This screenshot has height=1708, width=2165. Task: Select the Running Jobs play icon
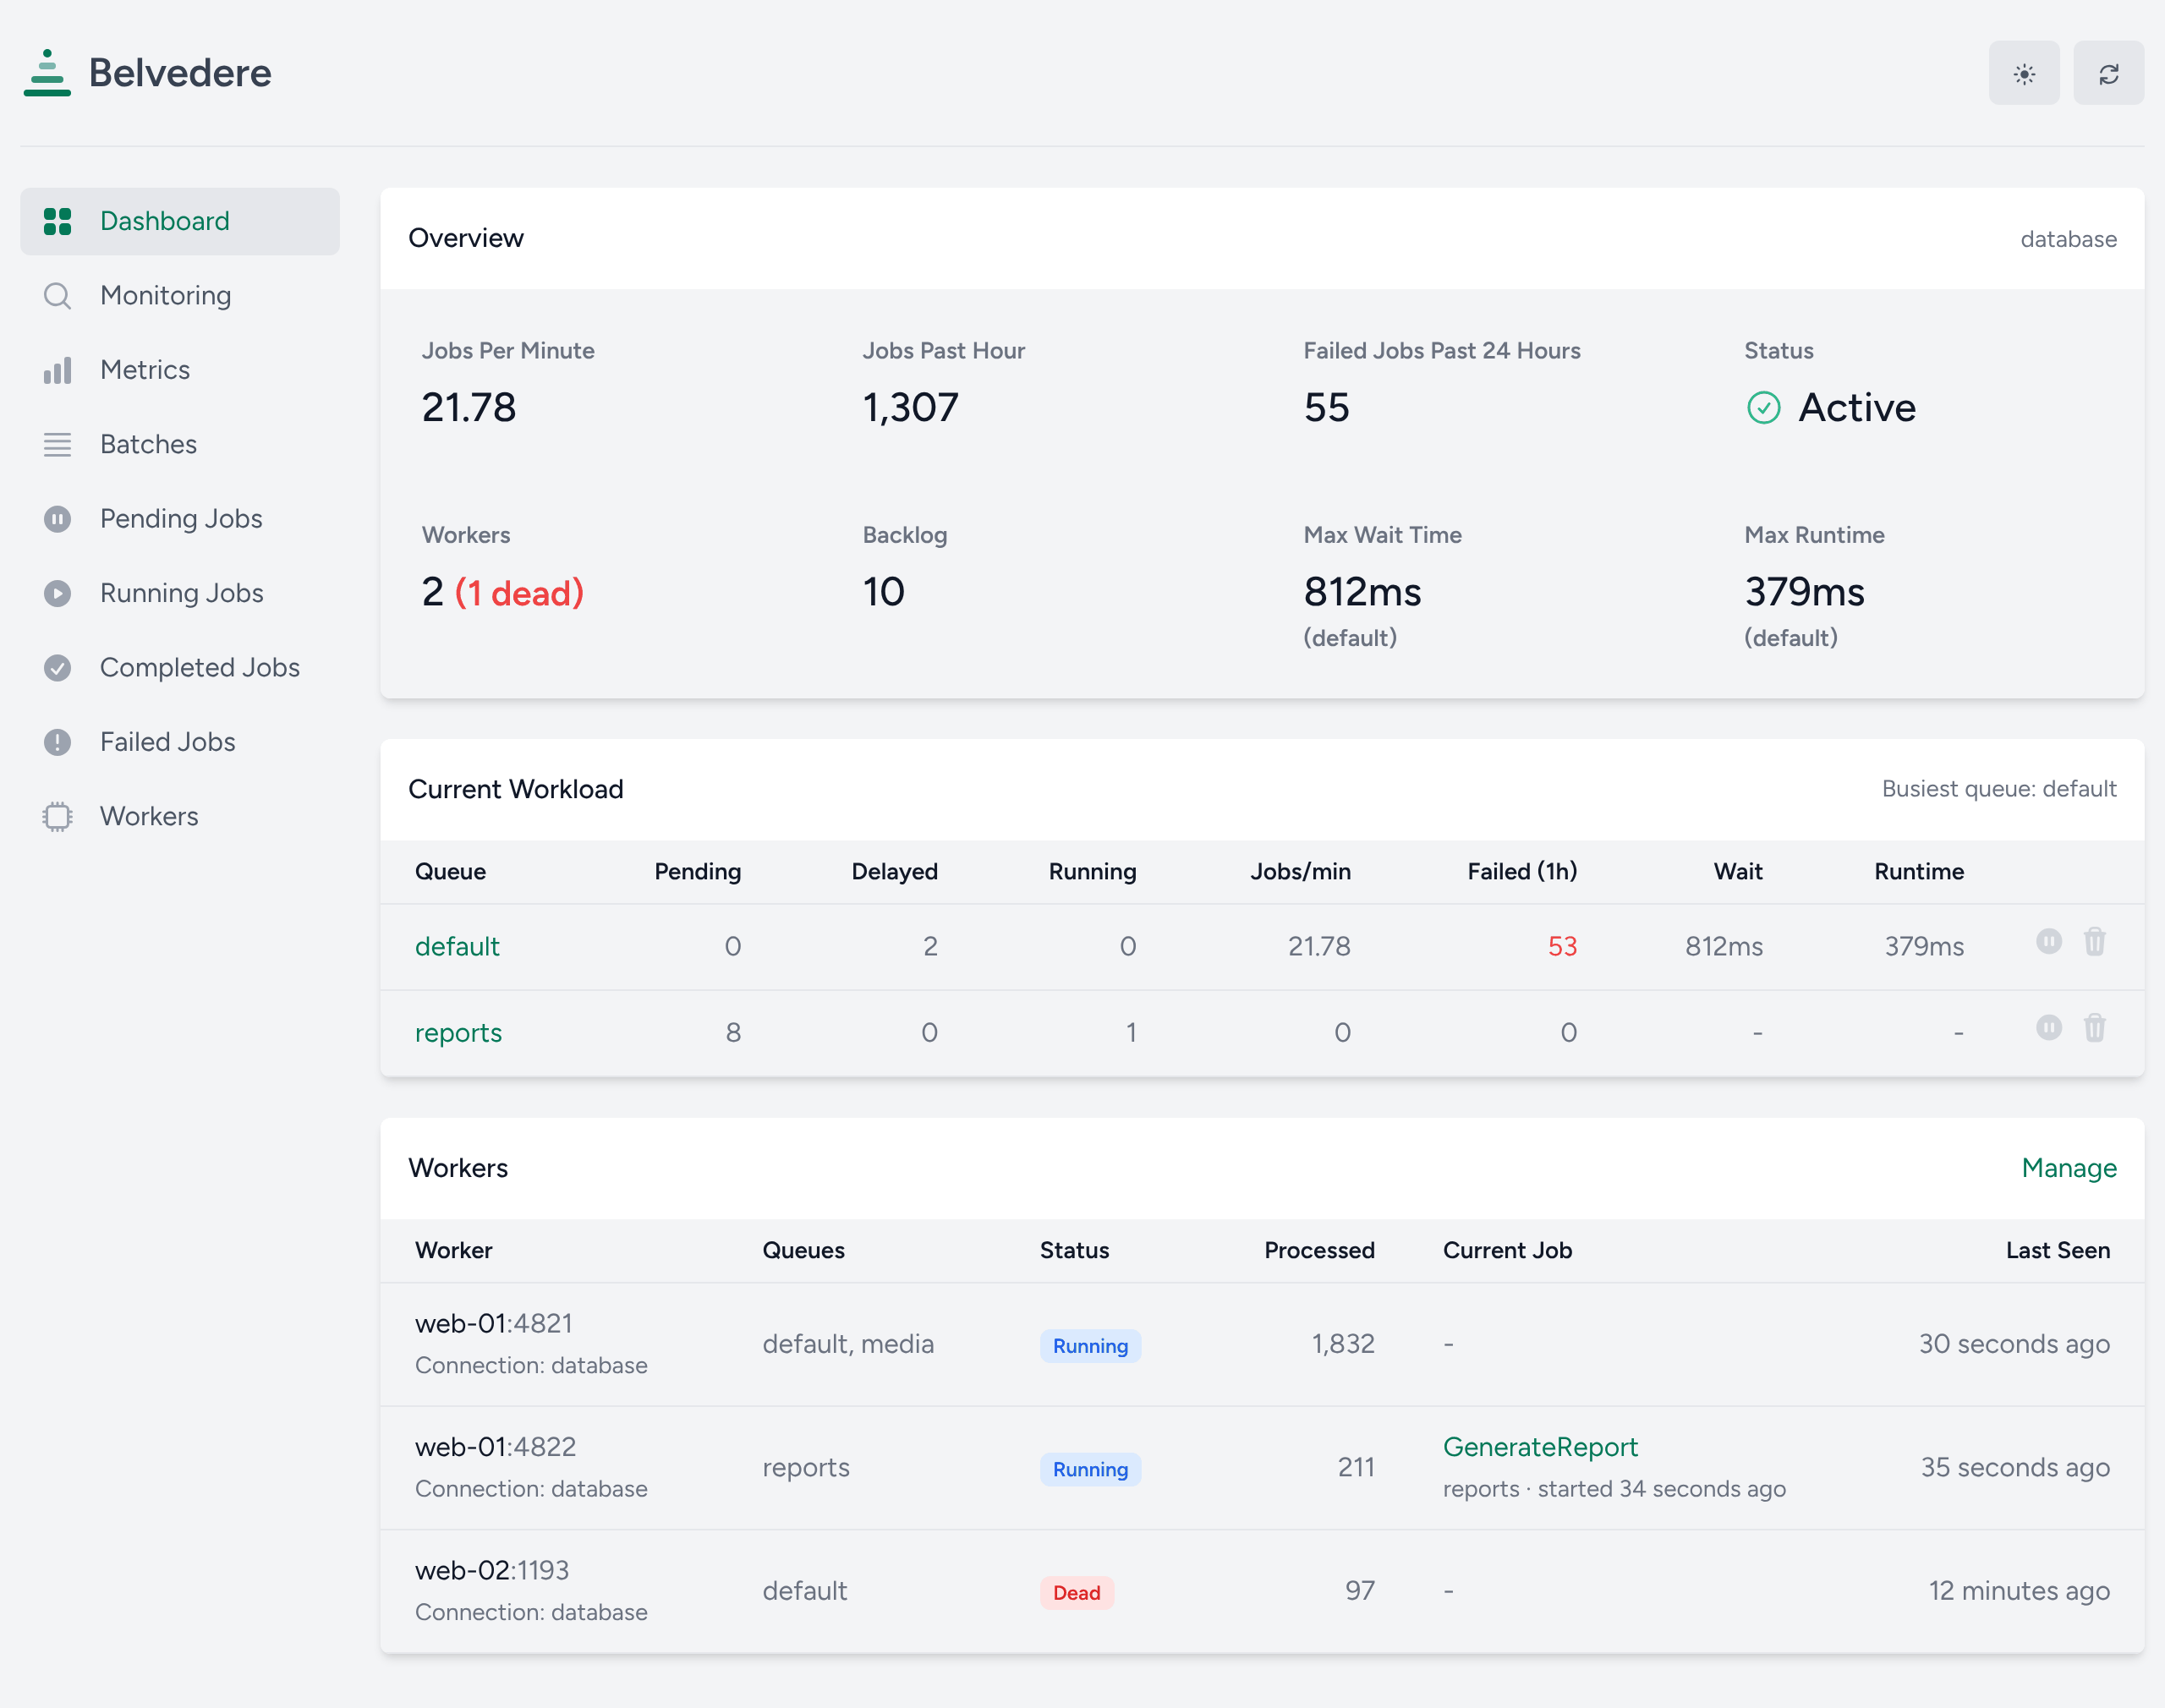(x=57, y=593)
